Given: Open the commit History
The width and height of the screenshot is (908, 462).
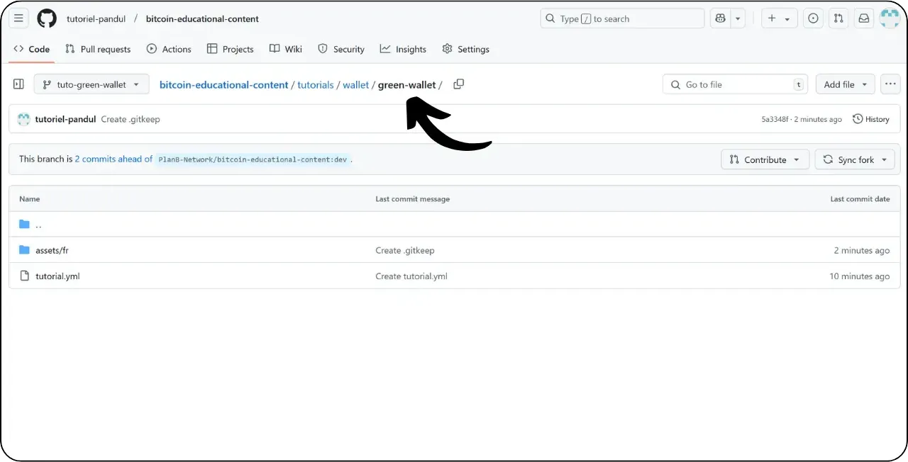Looking at the screenshot, I should point(871,119).
